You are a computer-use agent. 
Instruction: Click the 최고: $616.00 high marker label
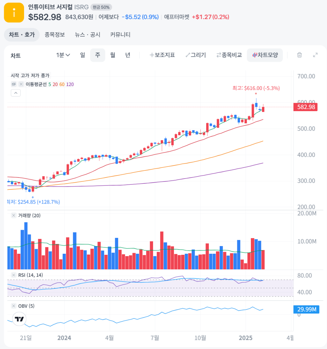coord(256,88)
